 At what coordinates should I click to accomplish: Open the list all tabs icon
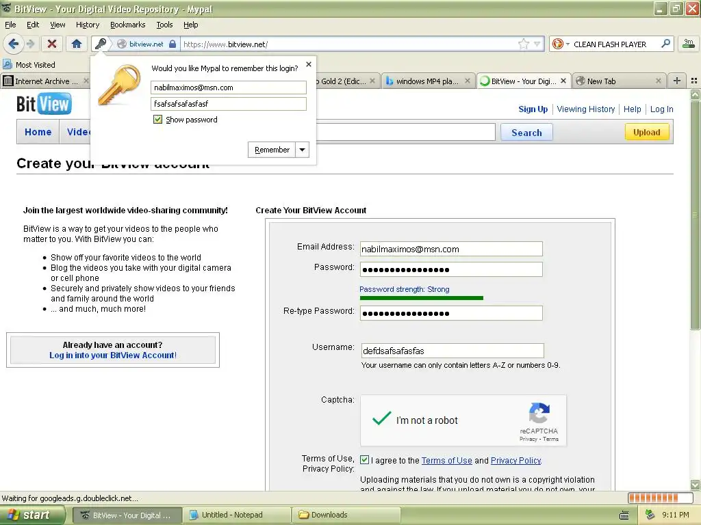(x=694, y=81)
